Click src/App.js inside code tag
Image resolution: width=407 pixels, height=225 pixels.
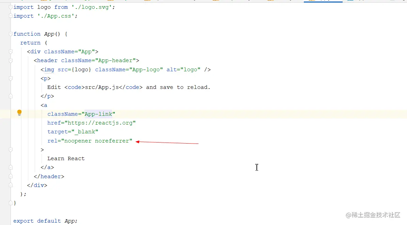click(x=102, y=87)
